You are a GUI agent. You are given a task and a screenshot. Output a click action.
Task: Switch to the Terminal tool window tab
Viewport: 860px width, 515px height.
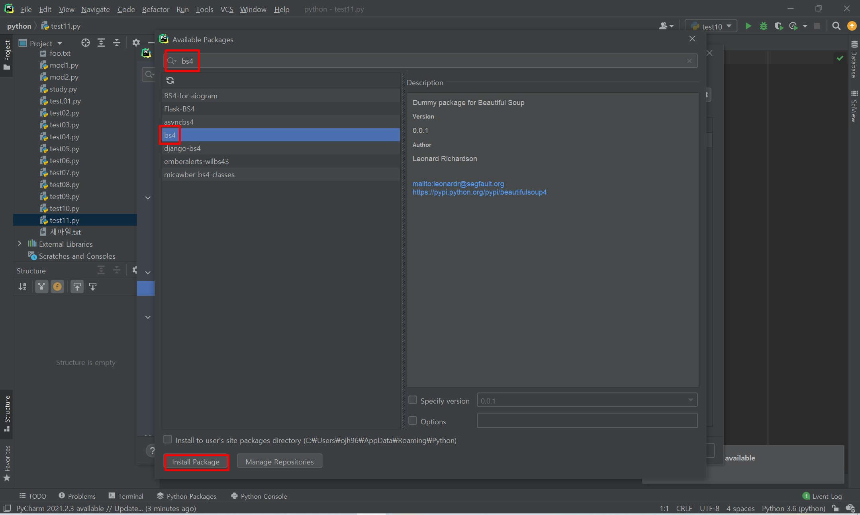(126, 496)
